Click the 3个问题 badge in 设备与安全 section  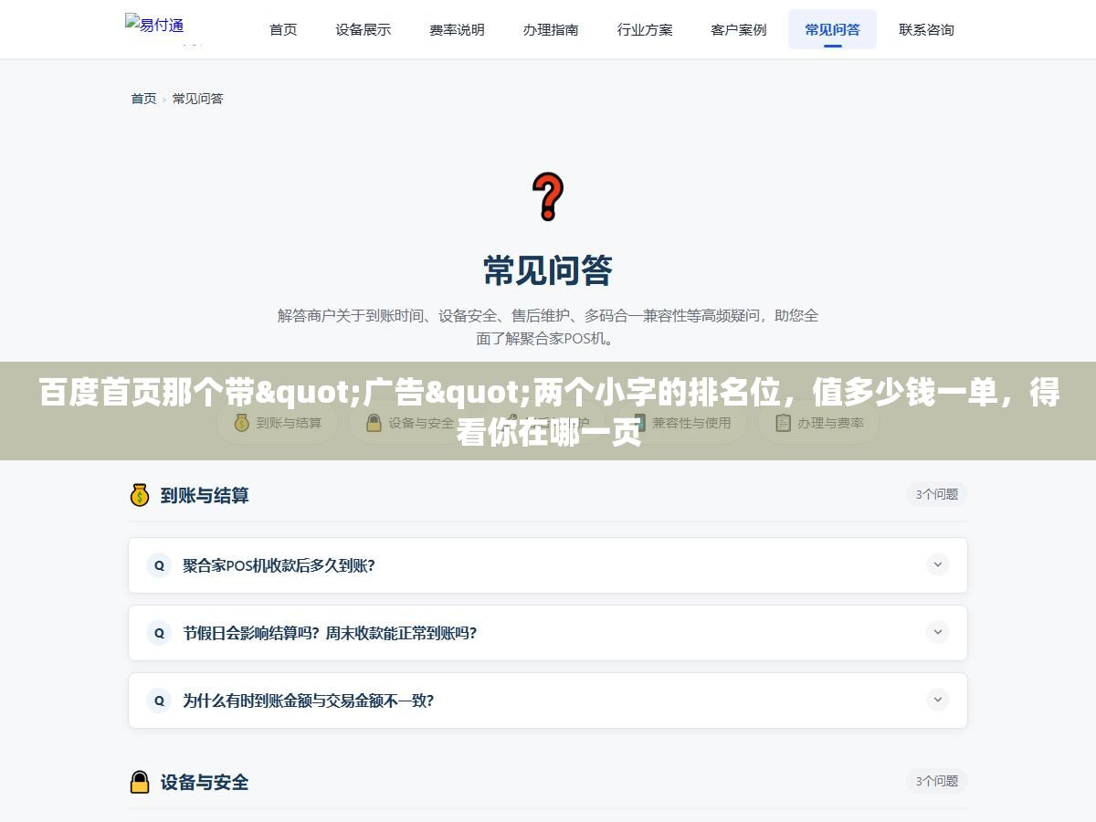pyautogui.click(x=937, y=781)
